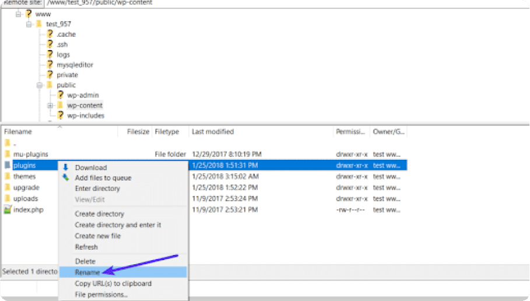The image size is (530, 301).
Task: Click the upgrade folder icon
Action: pos(8,187)
